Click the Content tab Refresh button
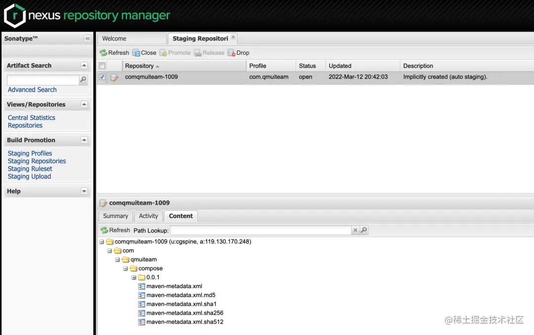Image resolution: width=534 pixels, height=335 pixels. [115, 230]
